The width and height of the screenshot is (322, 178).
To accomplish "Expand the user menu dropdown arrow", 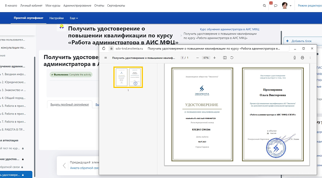I will coord(291,6).
